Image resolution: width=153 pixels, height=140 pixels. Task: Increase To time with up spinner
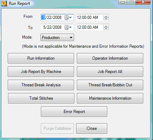[x=106, y=26]
